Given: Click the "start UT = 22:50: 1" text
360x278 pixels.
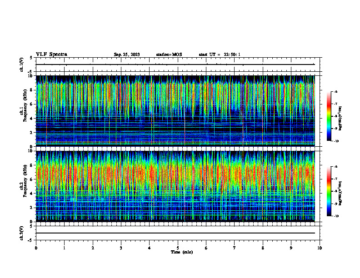Looking at the screenshot, I should click(220, 55).
